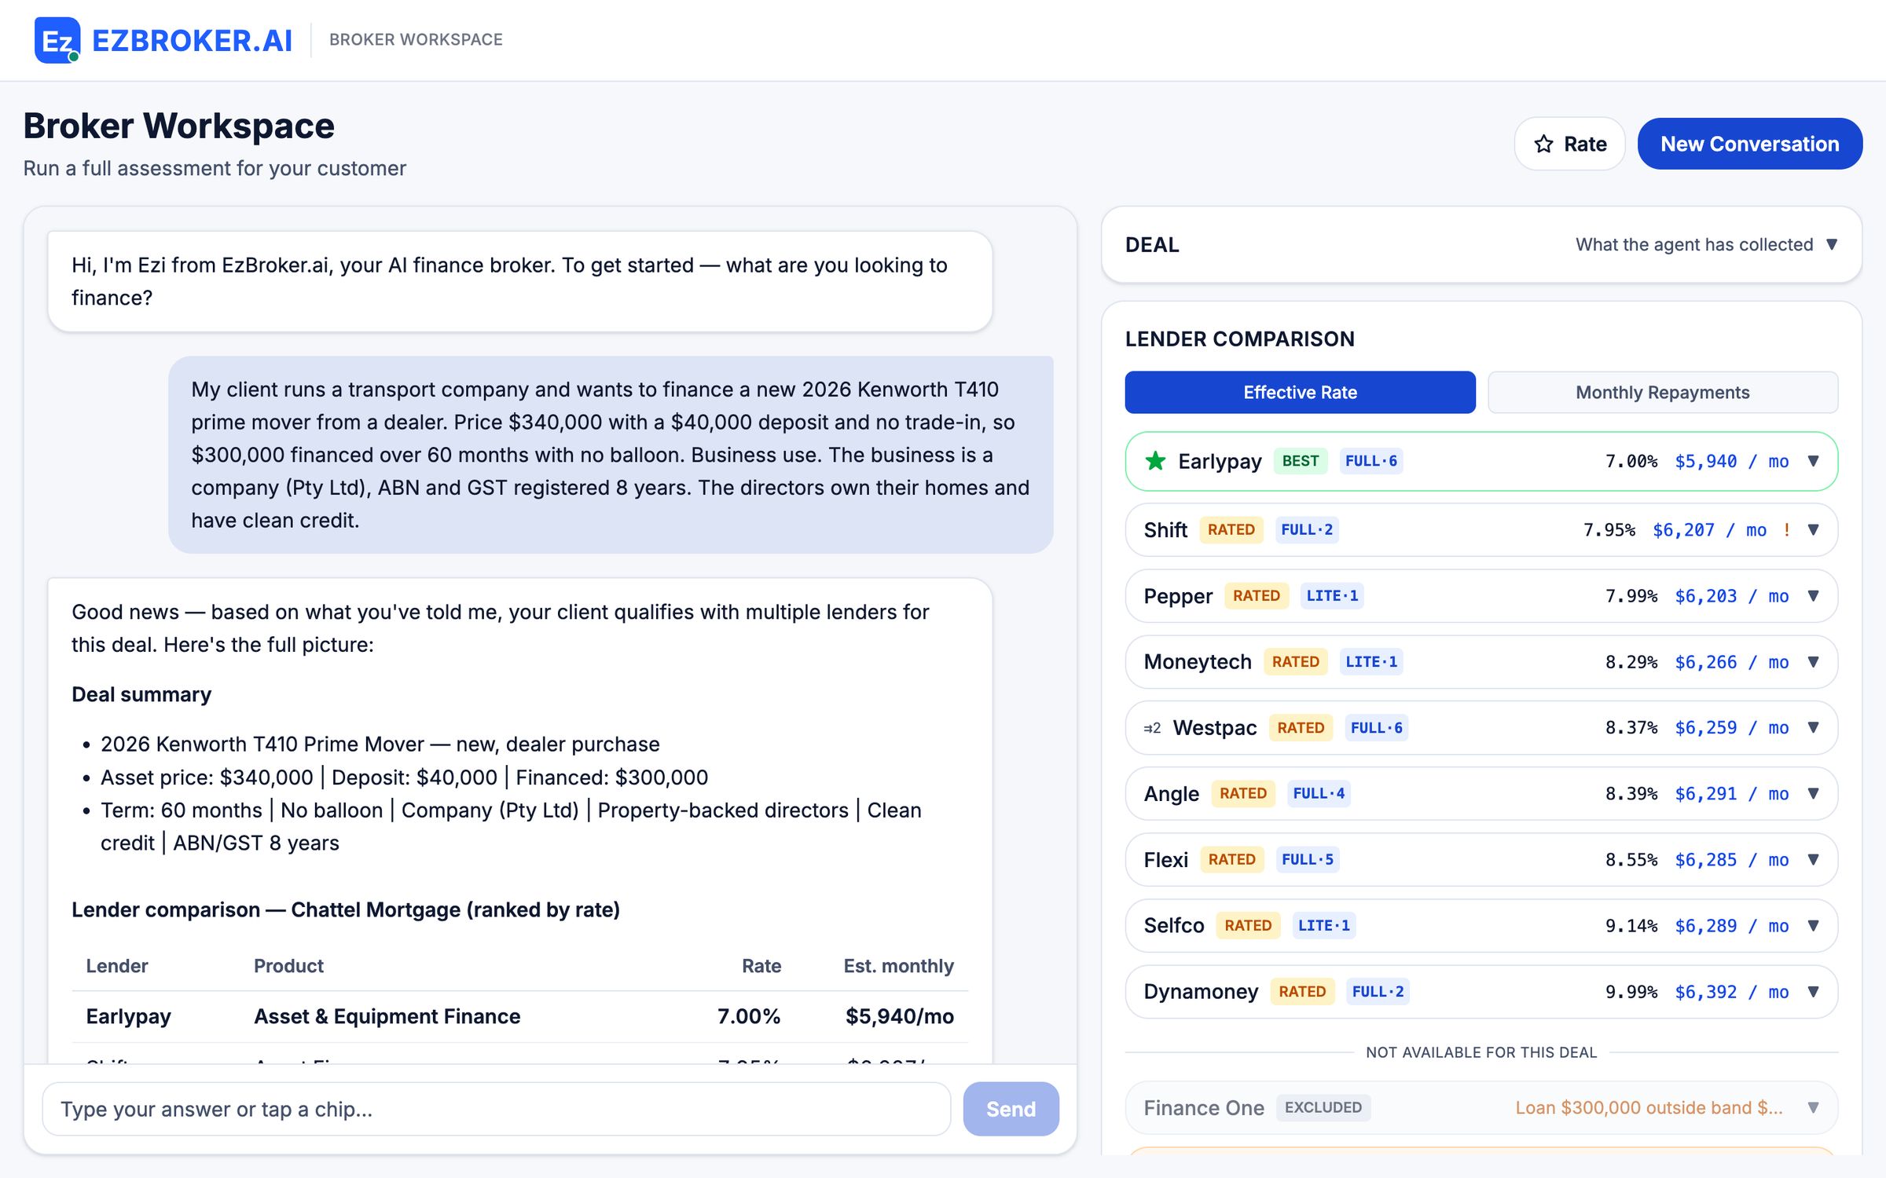Send the chat message
The height and width of the screenshot is (1178, 1886).
pos(1011,1109)
